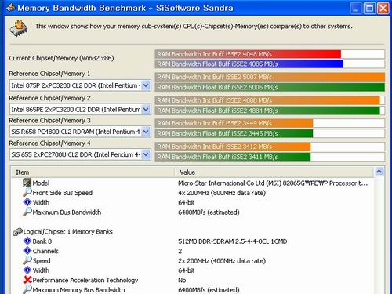Click the Reference Chipset/Memory 3 label
392x294 pixels.
(49, 121)
